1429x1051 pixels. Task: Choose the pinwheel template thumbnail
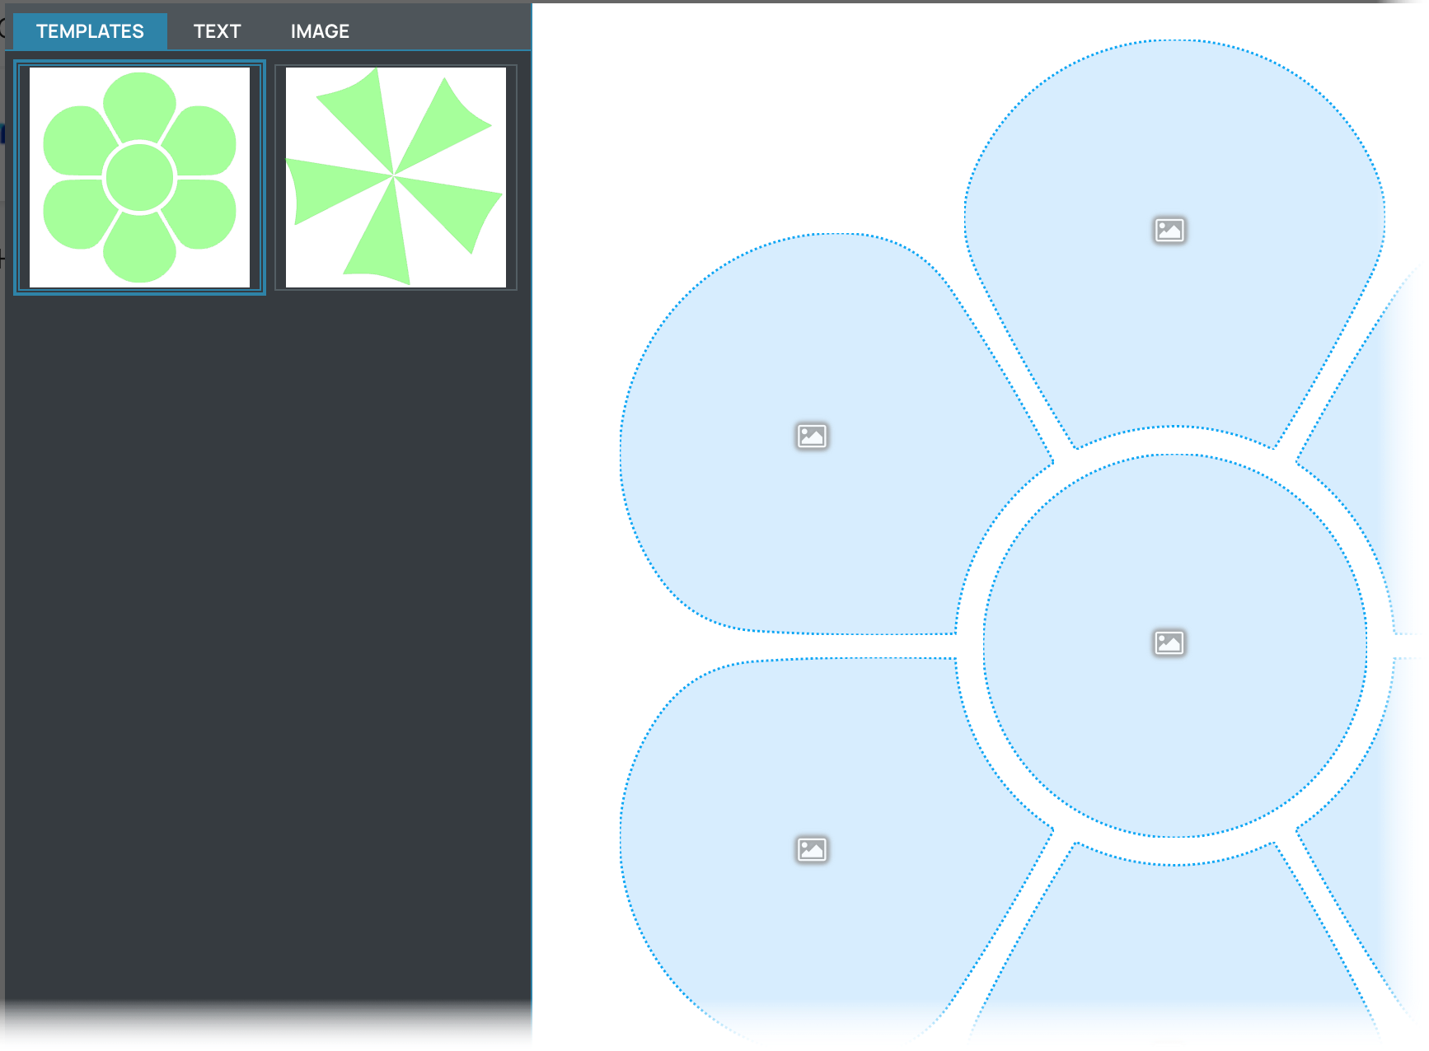pos(396,177)
